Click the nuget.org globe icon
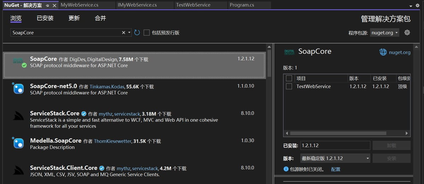424x184 pixels. tap(383, 52)
